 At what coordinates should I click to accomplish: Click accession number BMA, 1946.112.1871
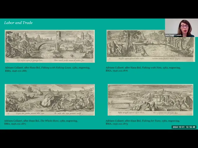[x=15, y=124]
